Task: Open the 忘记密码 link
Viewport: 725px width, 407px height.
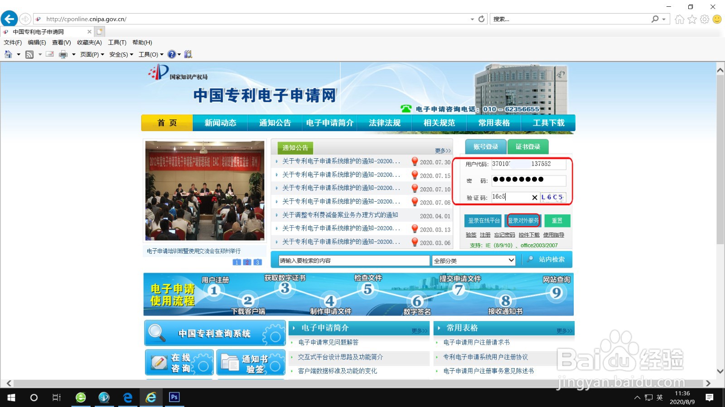Action: pyautogui.click(x=504, y=235)
